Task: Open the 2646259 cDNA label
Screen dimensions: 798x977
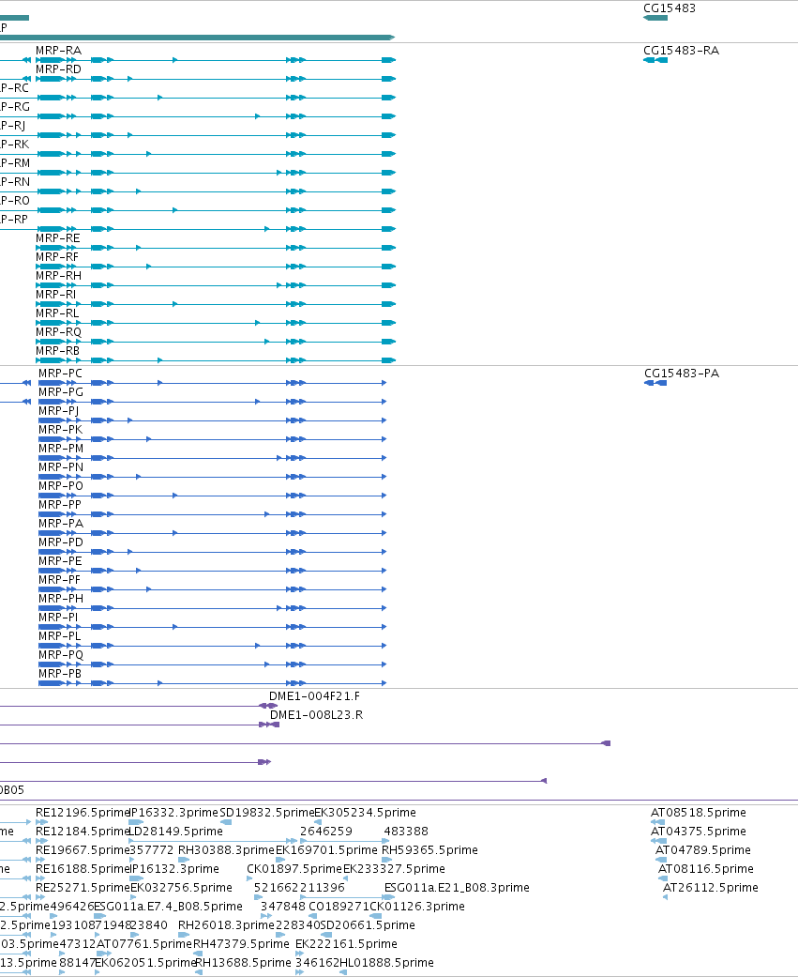Action: click(326, 832)
